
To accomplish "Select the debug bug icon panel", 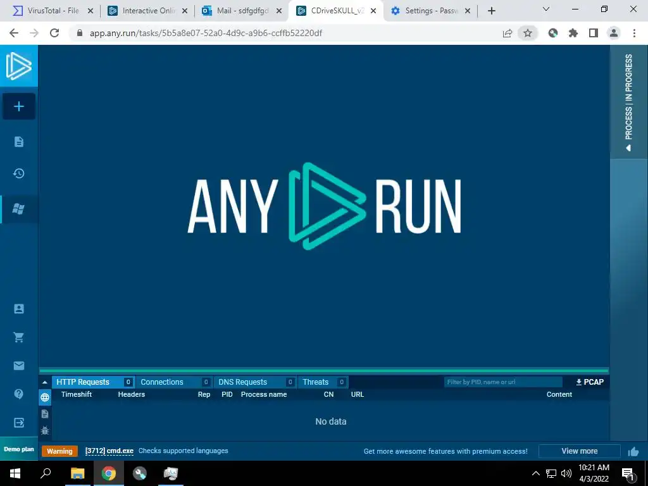I will click(45, 430).
